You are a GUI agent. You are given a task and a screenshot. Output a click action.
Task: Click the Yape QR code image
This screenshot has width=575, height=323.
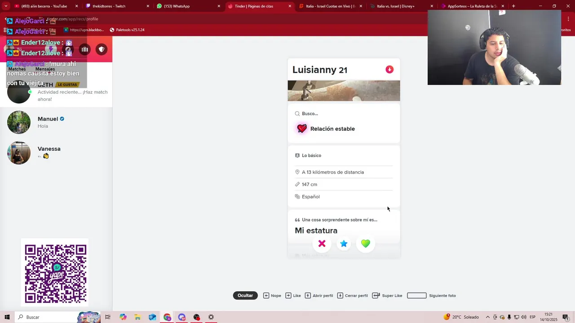click(55, 273)
